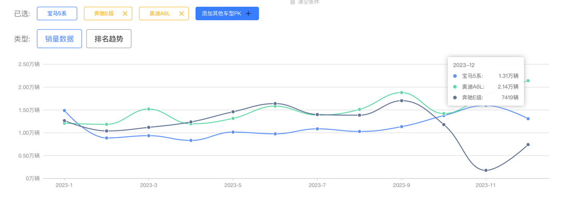Remove 奔驰E级 with its X icon

coord(125,14)
